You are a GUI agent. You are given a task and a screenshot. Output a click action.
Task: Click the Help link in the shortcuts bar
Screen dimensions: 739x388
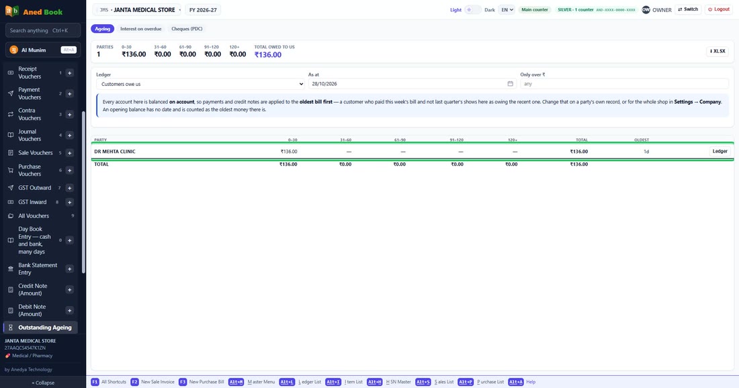(x=531, y=382)
